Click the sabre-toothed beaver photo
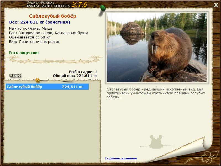221x166 pixels. 157,47
